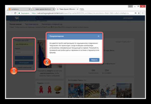
Task: Click the войдите link under the profile photo
Action: tap(50, 71)
